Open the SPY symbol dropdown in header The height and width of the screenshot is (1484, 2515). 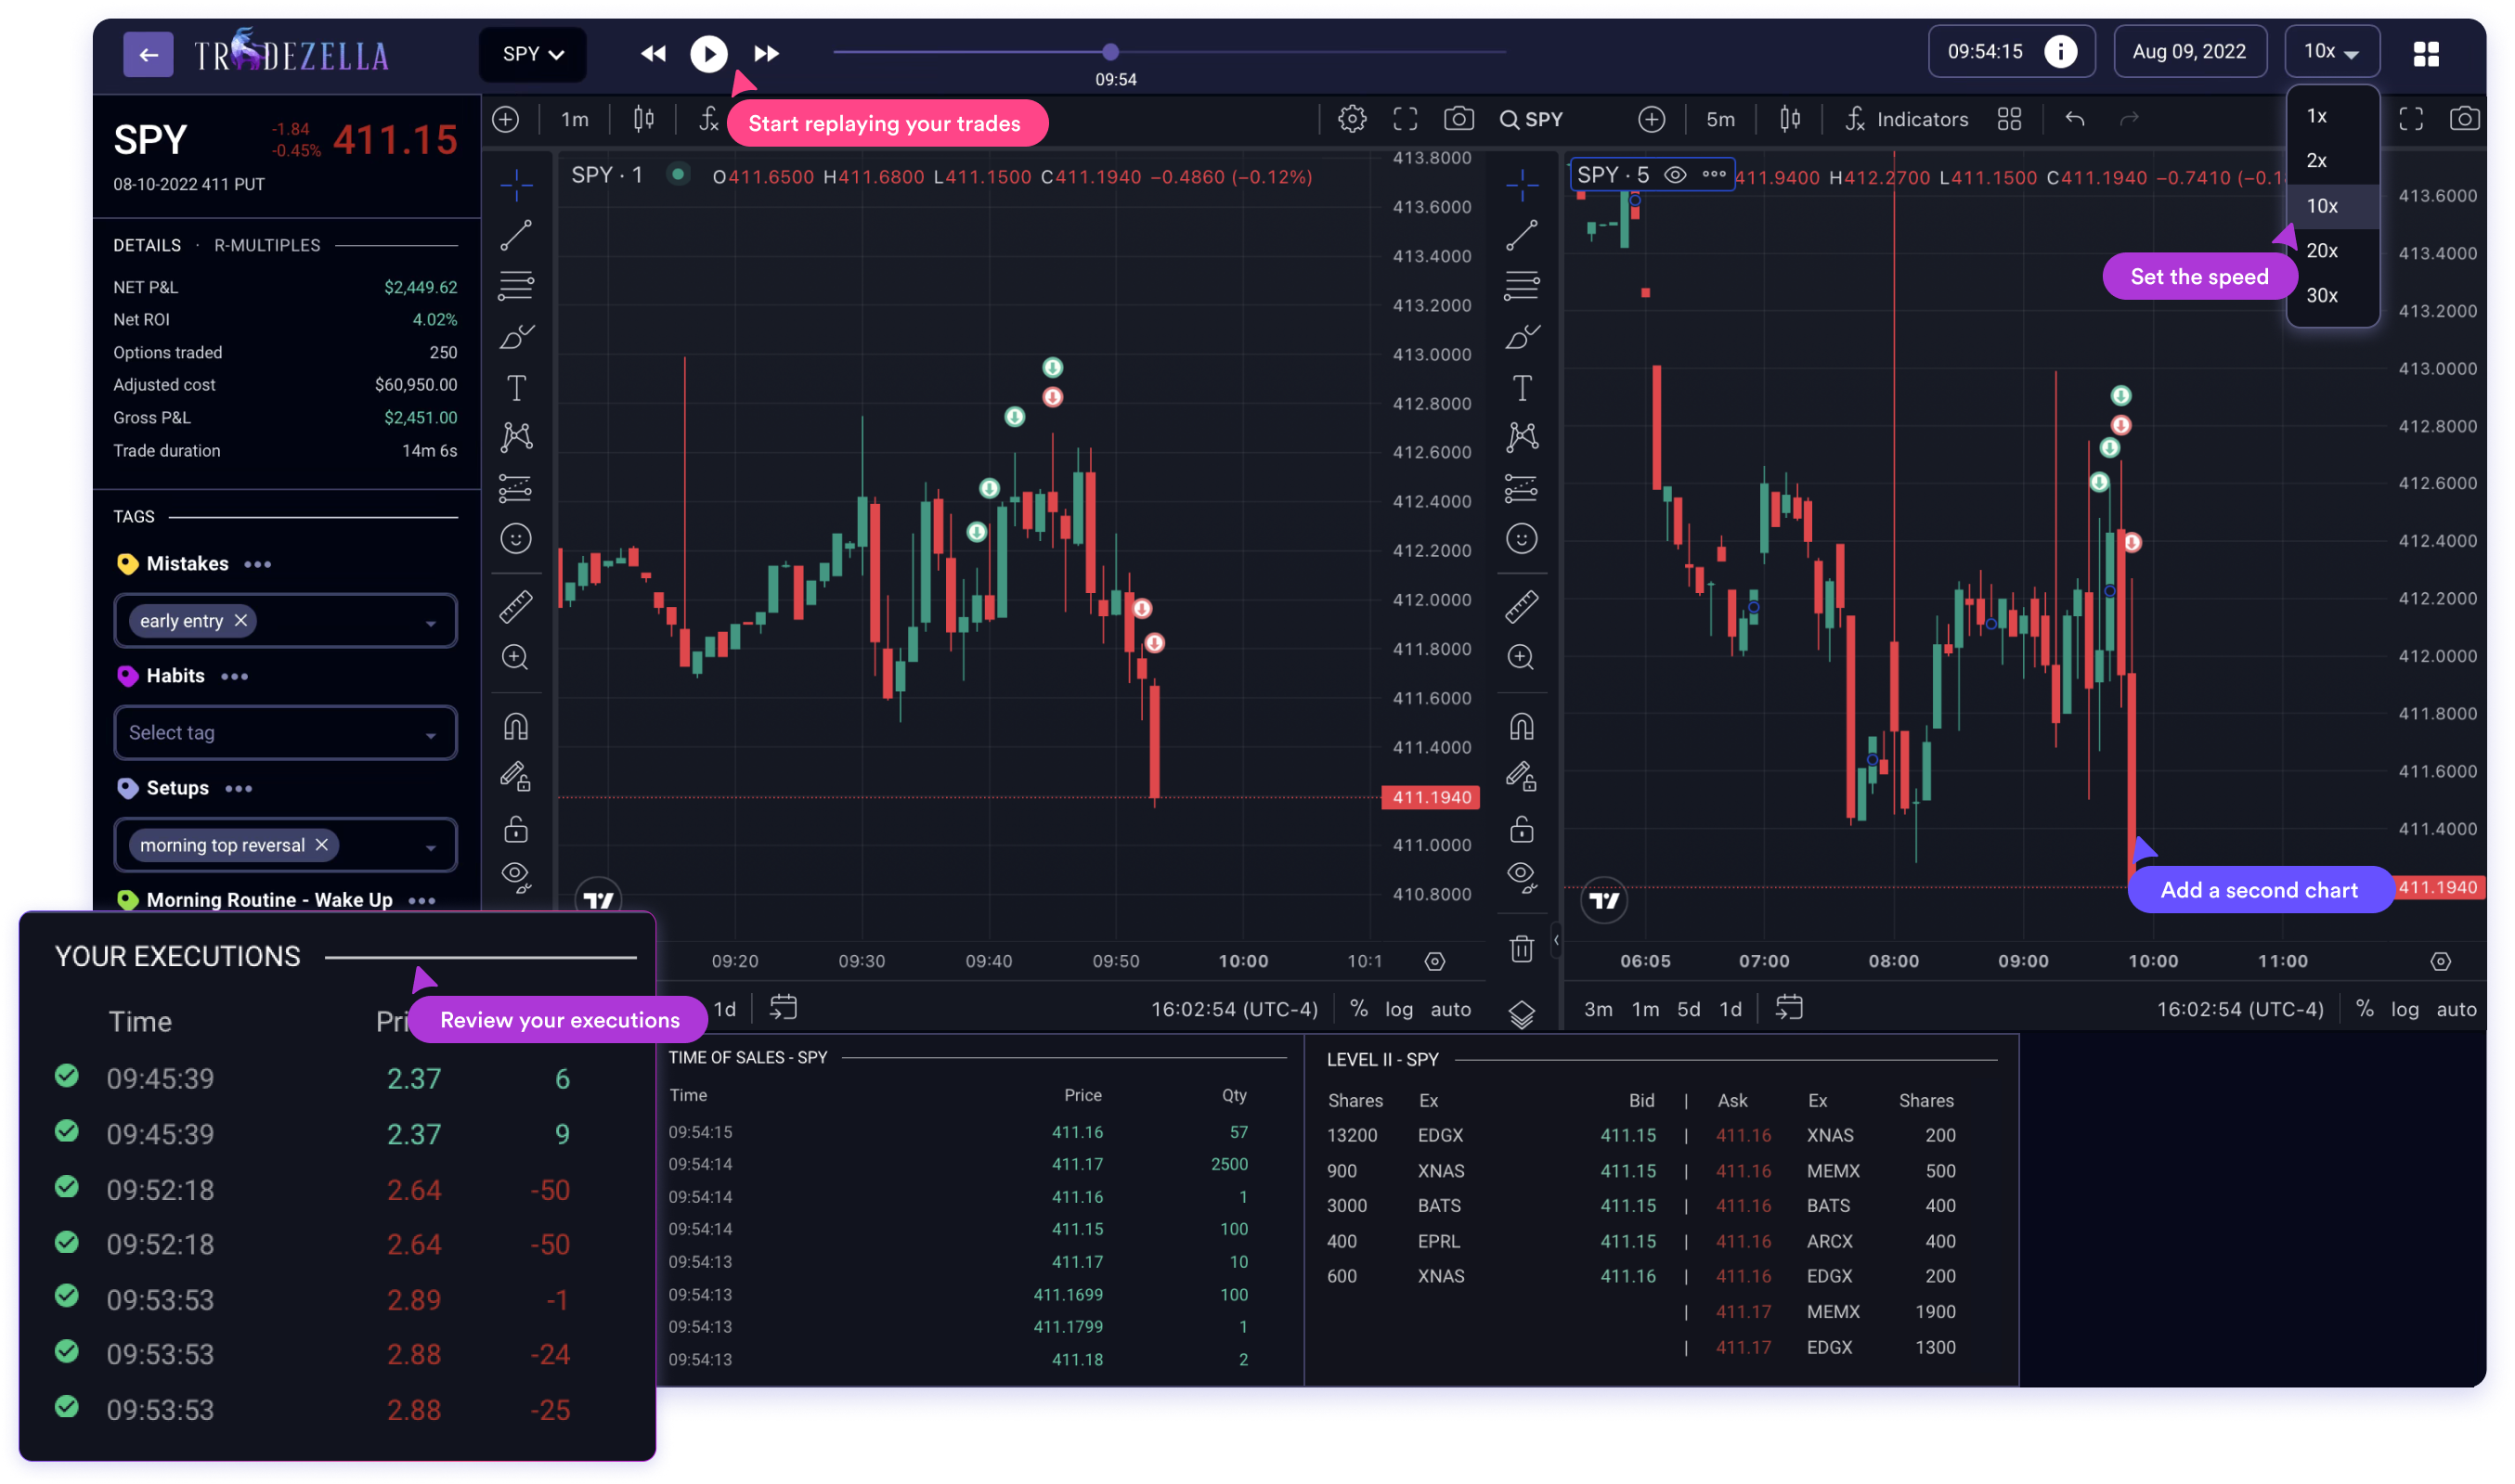coord(533,54)
